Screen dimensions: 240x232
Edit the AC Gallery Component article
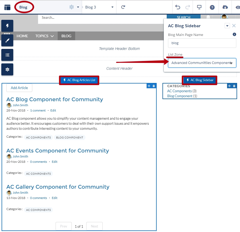[55, 198]
